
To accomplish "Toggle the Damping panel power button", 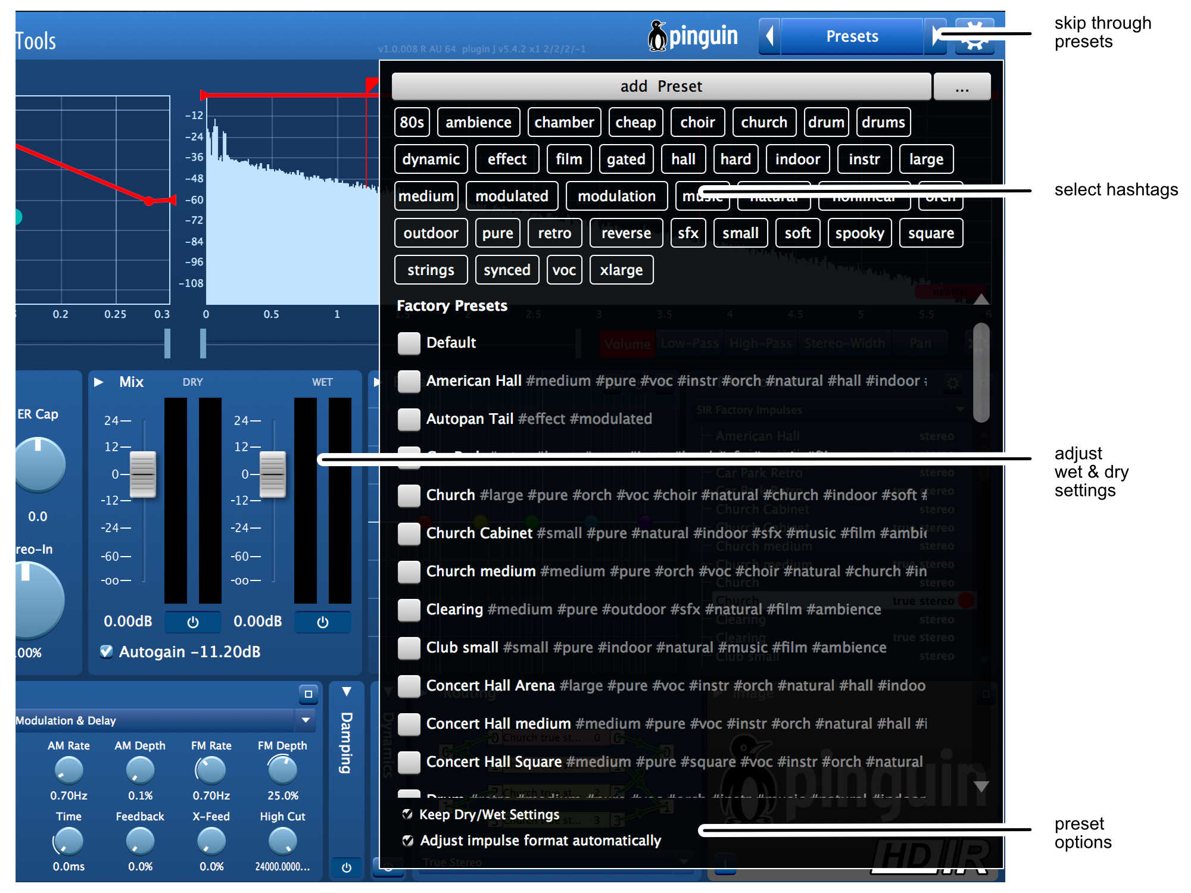I will pos(346,867).
